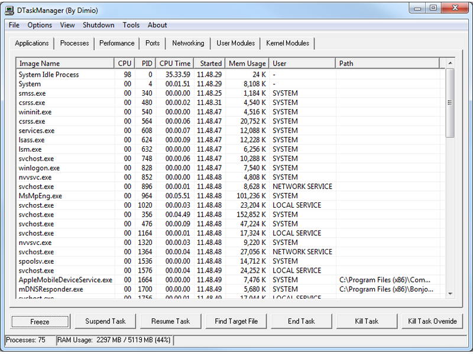473x354 pixels.
Task: Click the scroll up arrow of process list
Action: (x=450, y=63)
